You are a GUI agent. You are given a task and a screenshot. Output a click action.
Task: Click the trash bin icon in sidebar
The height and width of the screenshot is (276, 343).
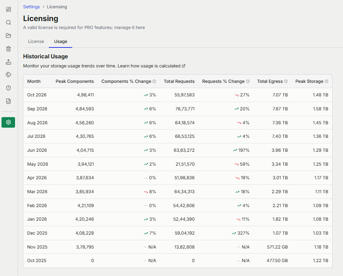pos(8,49)
